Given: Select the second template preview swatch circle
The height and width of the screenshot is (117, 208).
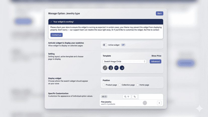Looking at the screenshot, I should point(111,68).
